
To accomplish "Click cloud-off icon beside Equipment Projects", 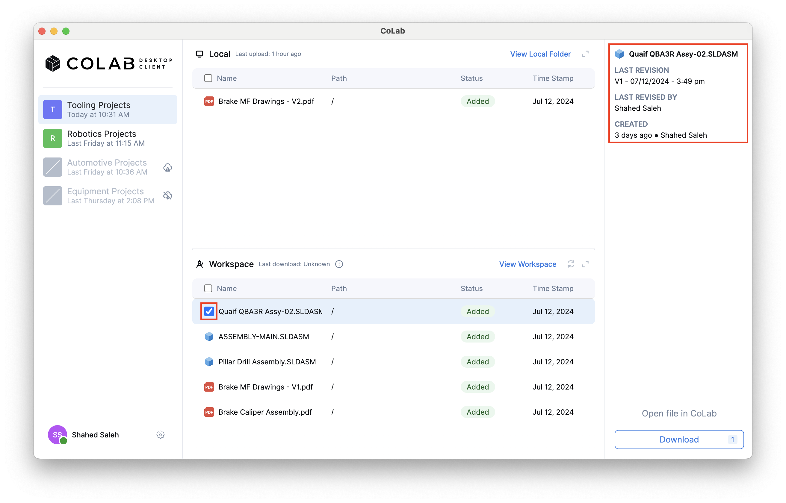I will pyautogui.click(x=167, y=196).
